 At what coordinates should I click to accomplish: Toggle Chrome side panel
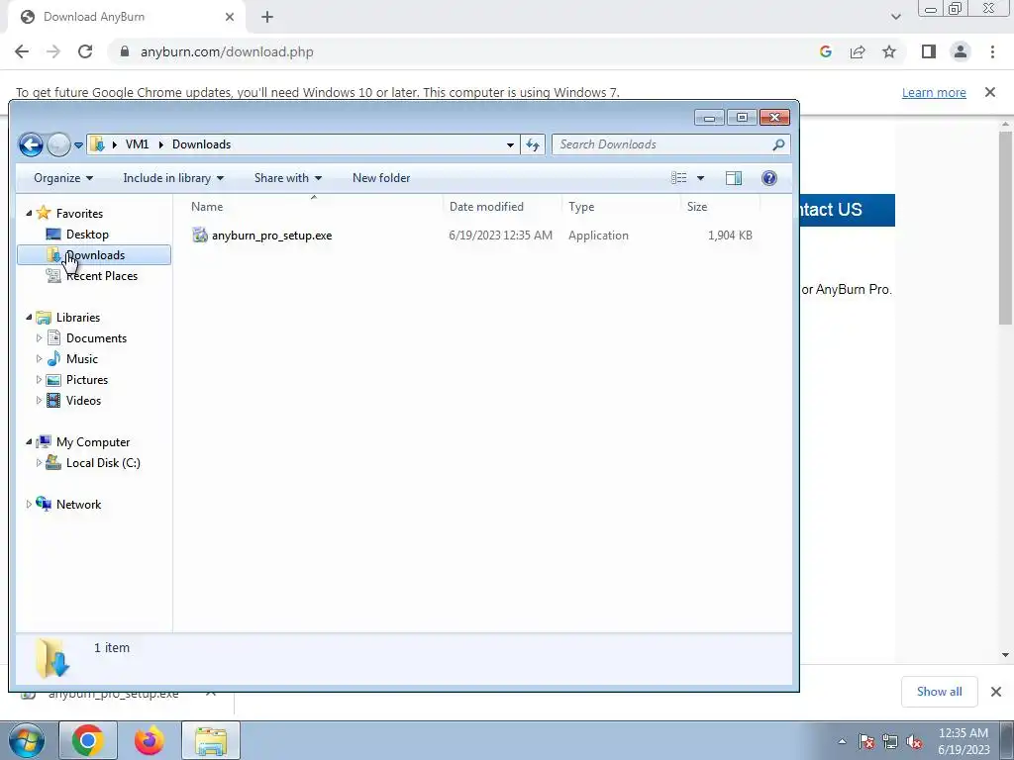[929, 51]
